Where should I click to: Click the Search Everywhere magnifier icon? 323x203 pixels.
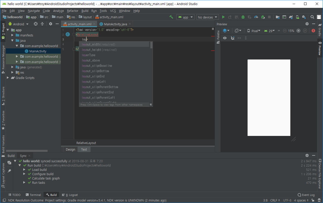[x=312, y=17]
